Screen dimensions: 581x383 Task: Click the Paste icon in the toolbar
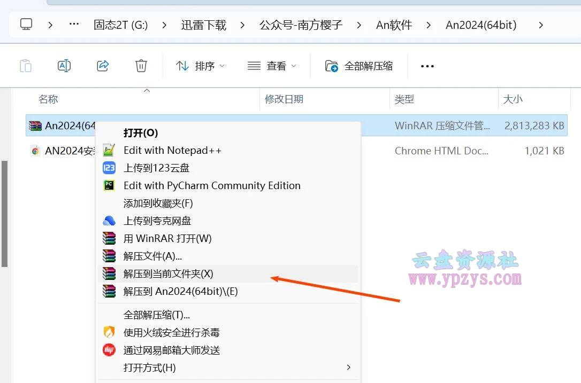coord(25,65)
